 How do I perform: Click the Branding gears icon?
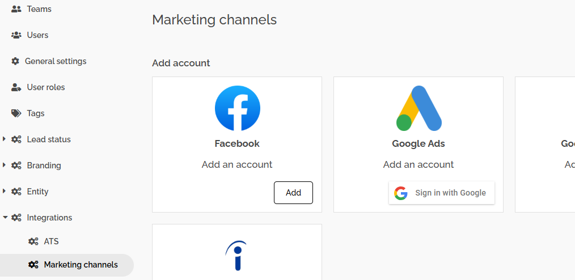[x=16, y=166]
